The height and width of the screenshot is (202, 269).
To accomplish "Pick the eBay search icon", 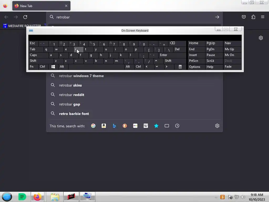I will (x=135, y=126).
